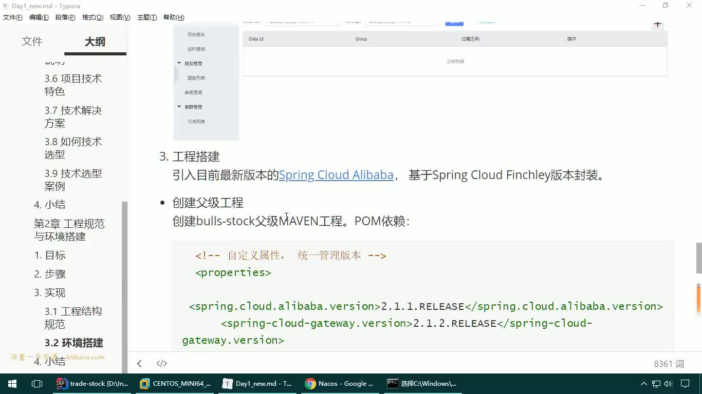Switch to Nacos Google Chrome taskbar window
702x394 pixels.
[341, 384]
